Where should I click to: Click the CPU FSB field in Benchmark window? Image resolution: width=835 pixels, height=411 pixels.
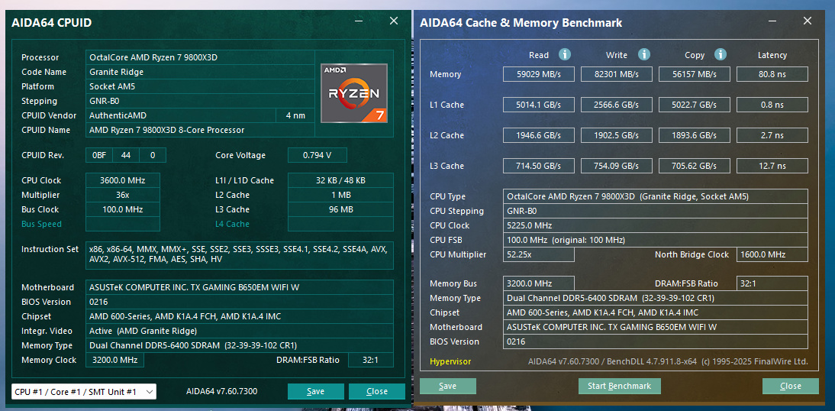[x=656, y=241]
